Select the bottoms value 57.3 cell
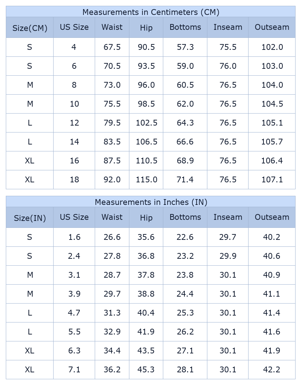Screen dimensions: 301x388 pos(185,47)
